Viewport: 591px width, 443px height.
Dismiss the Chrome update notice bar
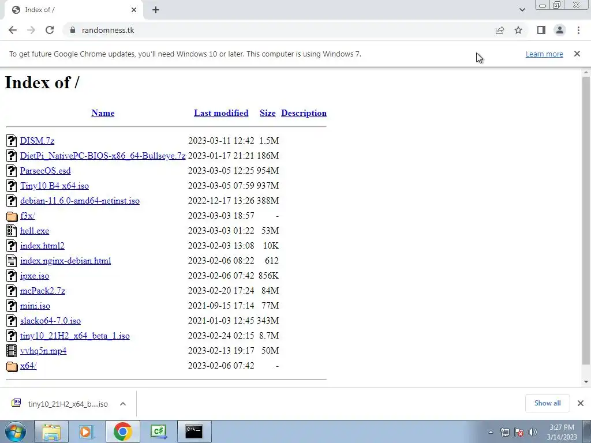pos(577,54)
